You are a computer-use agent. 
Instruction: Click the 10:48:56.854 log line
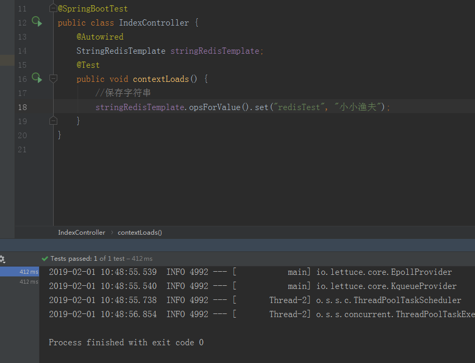click(x=262, y=314)
